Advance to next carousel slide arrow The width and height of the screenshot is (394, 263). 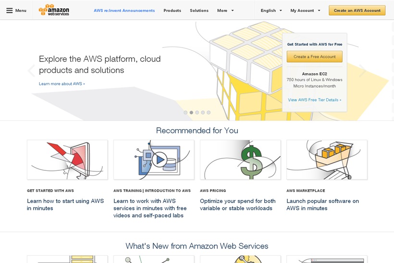[x=362, y=71]
